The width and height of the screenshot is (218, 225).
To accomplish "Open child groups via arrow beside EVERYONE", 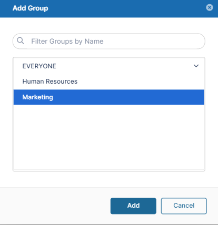I will (196, 66).
